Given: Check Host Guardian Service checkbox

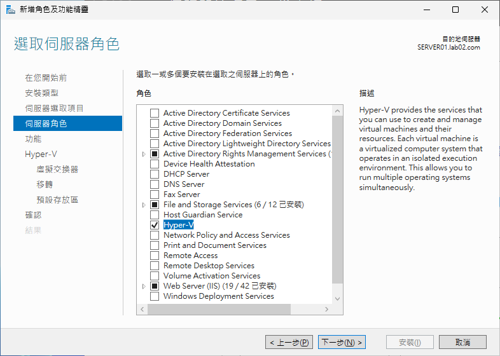Looking at the screenshot, I should point(155,215).
